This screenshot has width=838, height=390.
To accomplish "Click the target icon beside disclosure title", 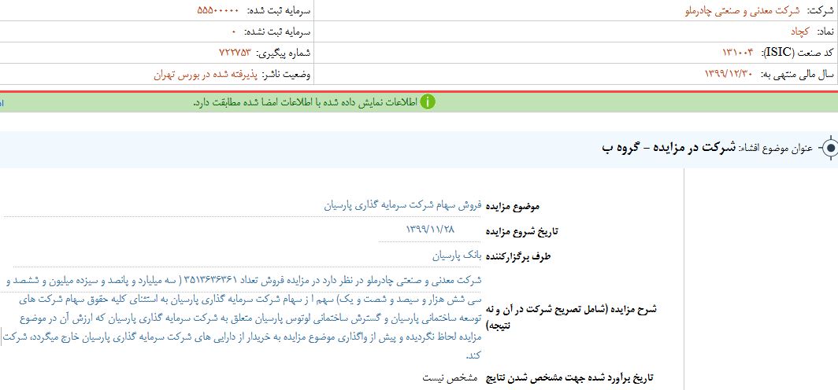I will pos(829,149).
